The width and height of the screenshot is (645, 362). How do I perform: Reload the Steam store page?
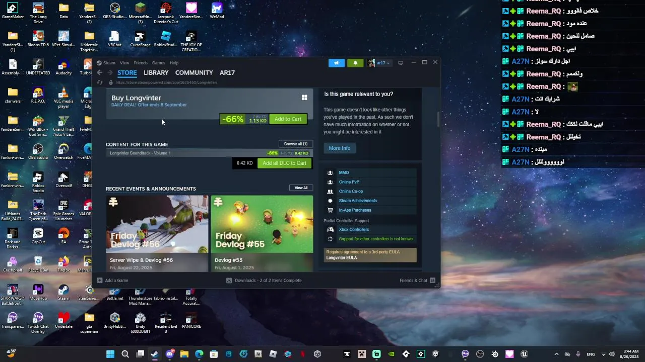[99, 82]
